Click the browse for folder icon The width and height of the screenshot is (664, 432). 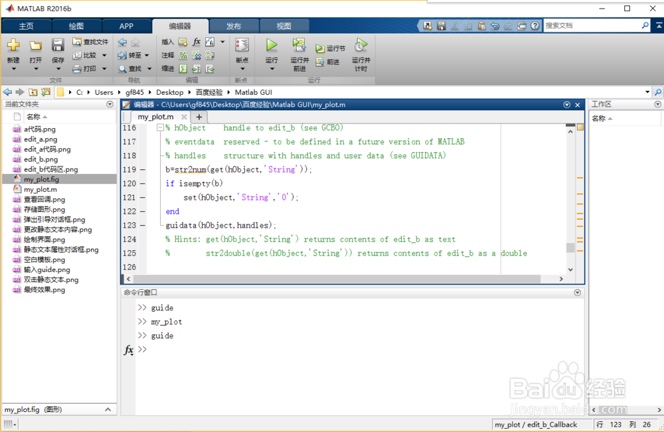click(46, 92)
